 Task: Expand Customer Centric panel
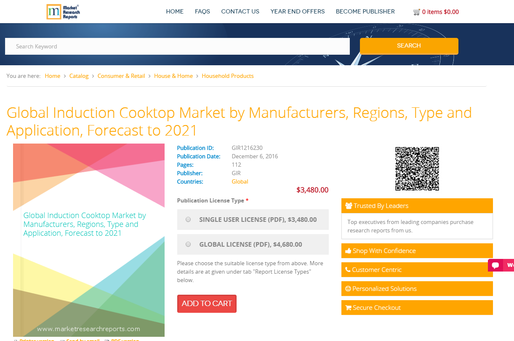(x=417, y=270)
